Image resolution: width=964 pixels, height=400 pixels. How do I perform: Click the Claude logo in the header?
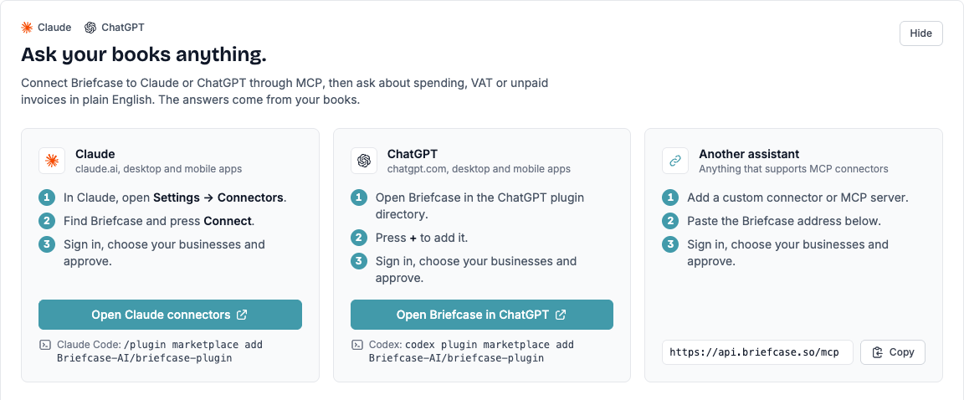click(27, 28)
